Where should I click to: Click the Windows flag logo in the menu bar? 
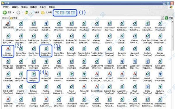(171, 7)
